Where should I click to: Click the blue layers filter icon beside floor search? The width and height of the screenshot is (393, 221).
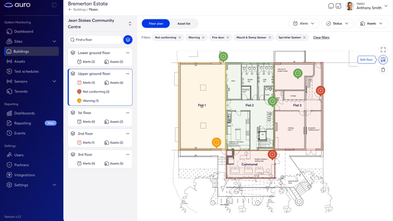[128, 39]
